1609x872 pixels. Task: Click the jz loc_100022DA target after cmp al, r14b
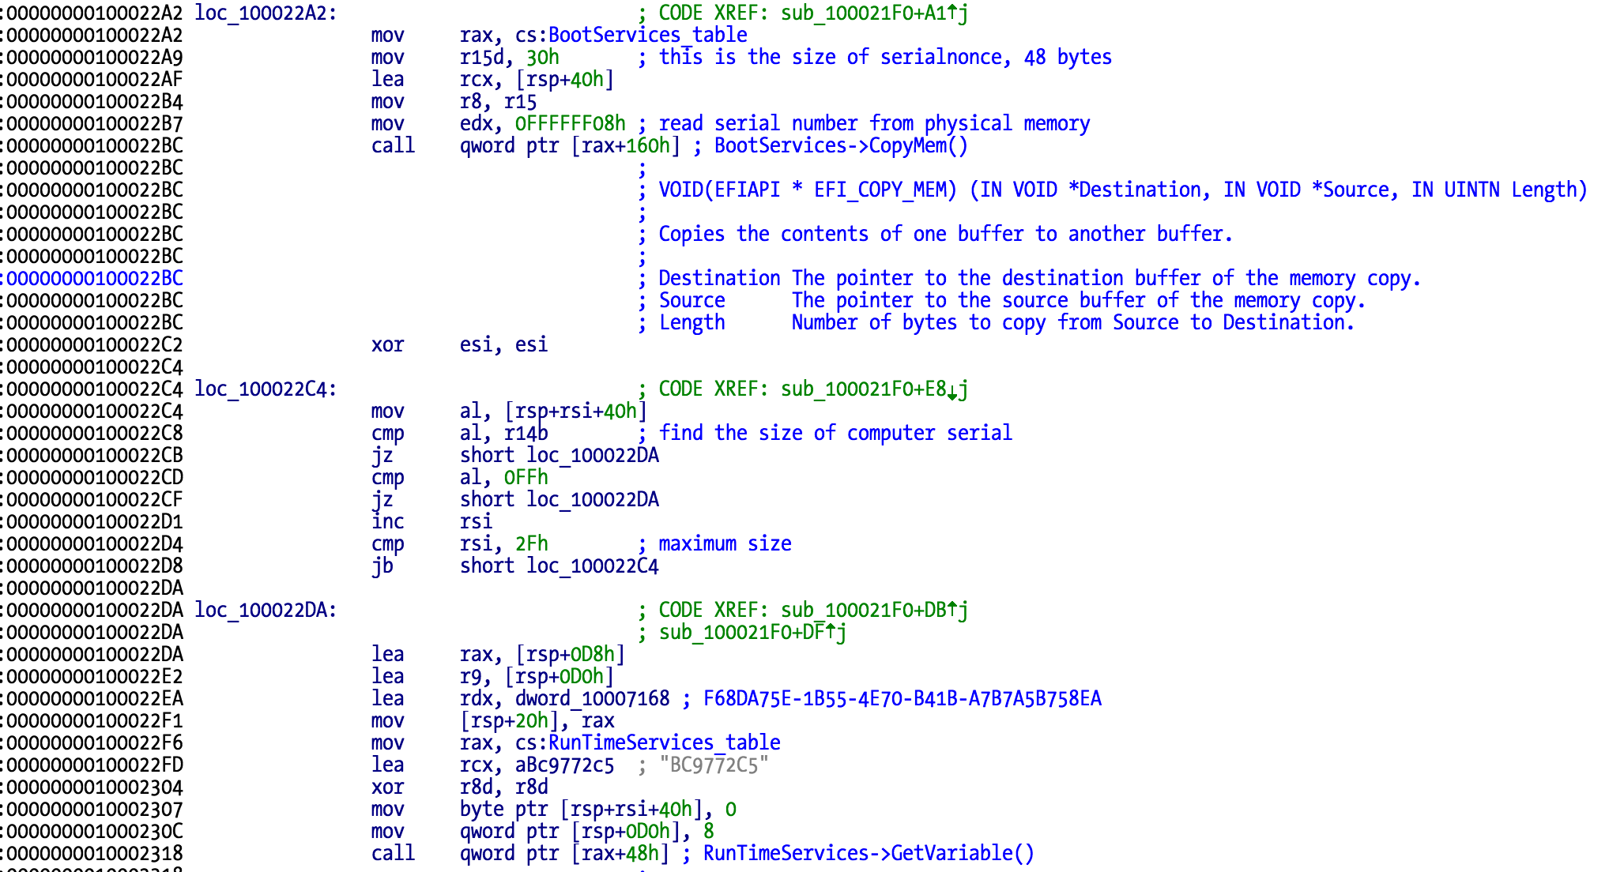(593, 455)
